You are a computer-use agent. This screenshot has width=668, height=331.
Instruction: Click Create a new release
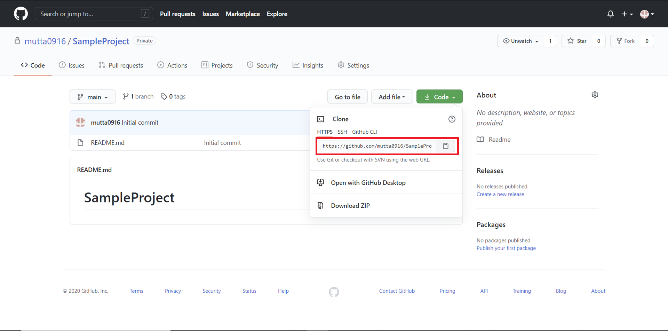[x=500, y=194]
